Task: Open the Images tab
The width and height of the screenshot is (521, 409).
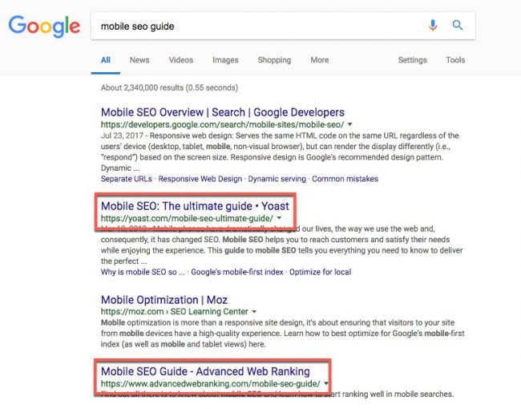Action: click(x=225, y=60)
